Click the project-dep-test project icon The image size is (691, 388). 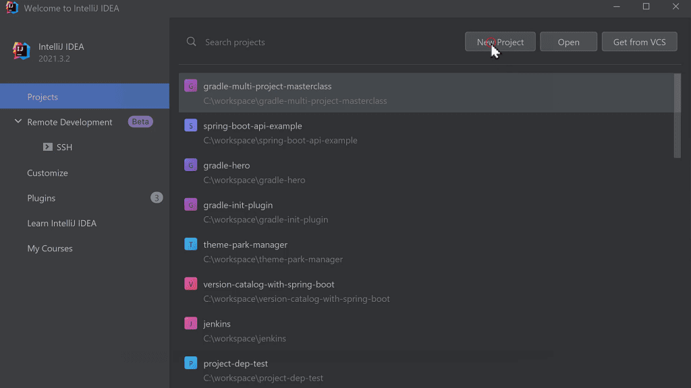[191, 363]
